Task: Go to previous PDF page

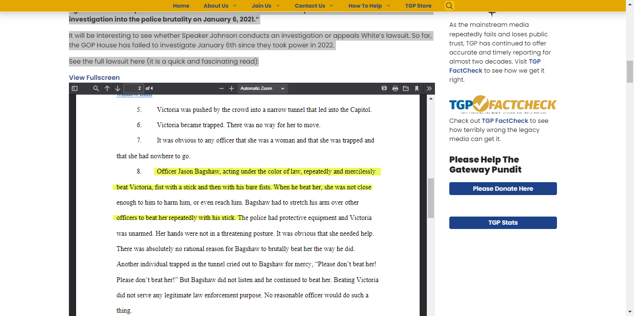Action: 107,88
